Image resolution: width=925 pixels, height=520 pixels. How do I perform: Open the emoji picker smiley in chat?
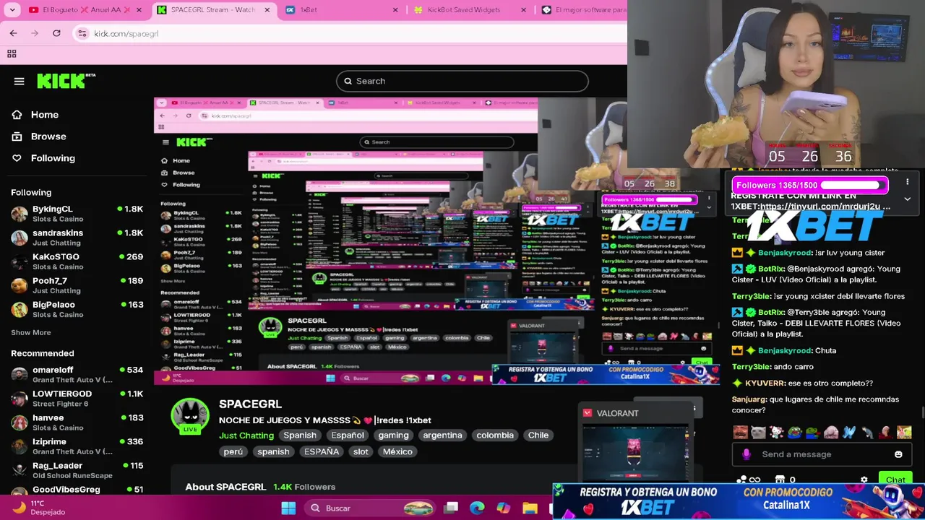(x=898, y=454)
